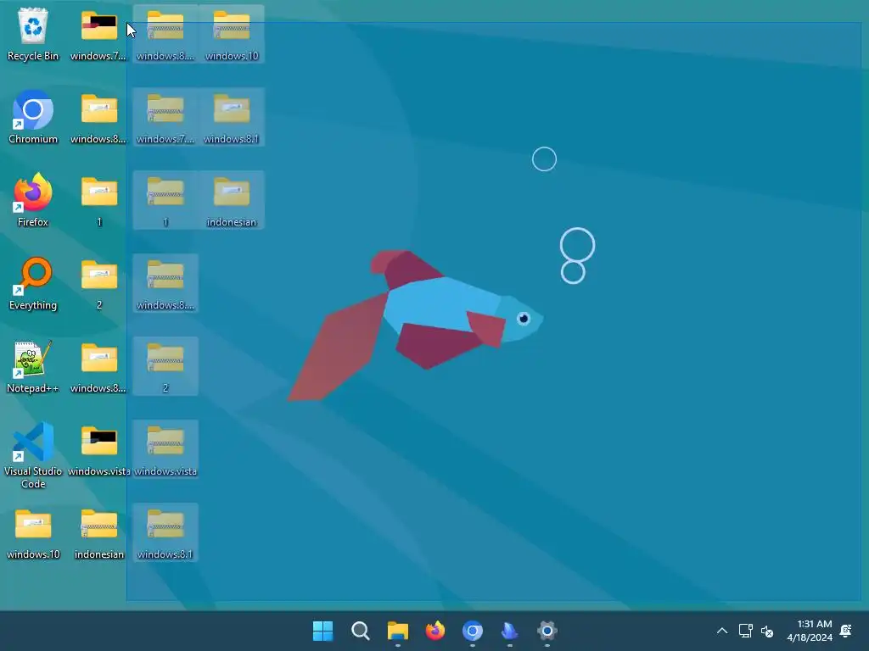869x651 pixels.
Task: Select the unhighlighted windows.10 folder beside indonesian zip
Action: pyautogui.click(x=33, y=532)
